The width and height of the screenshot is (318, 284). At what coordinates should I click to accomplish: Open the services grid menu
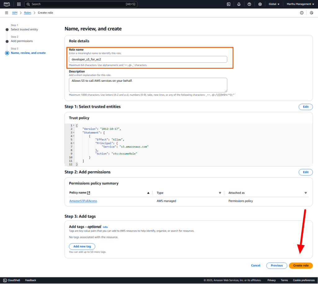pyautogui.click(x=19, y=4)
